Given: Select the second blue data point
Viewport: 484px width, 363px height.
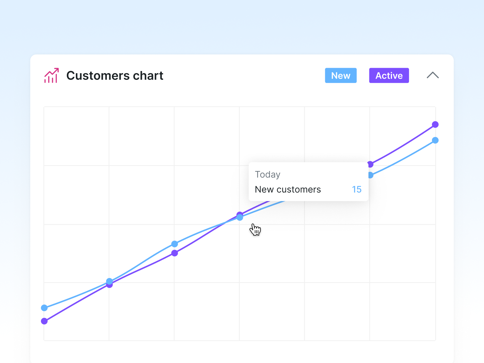Looking at the screenshot, I should (110, 281).
